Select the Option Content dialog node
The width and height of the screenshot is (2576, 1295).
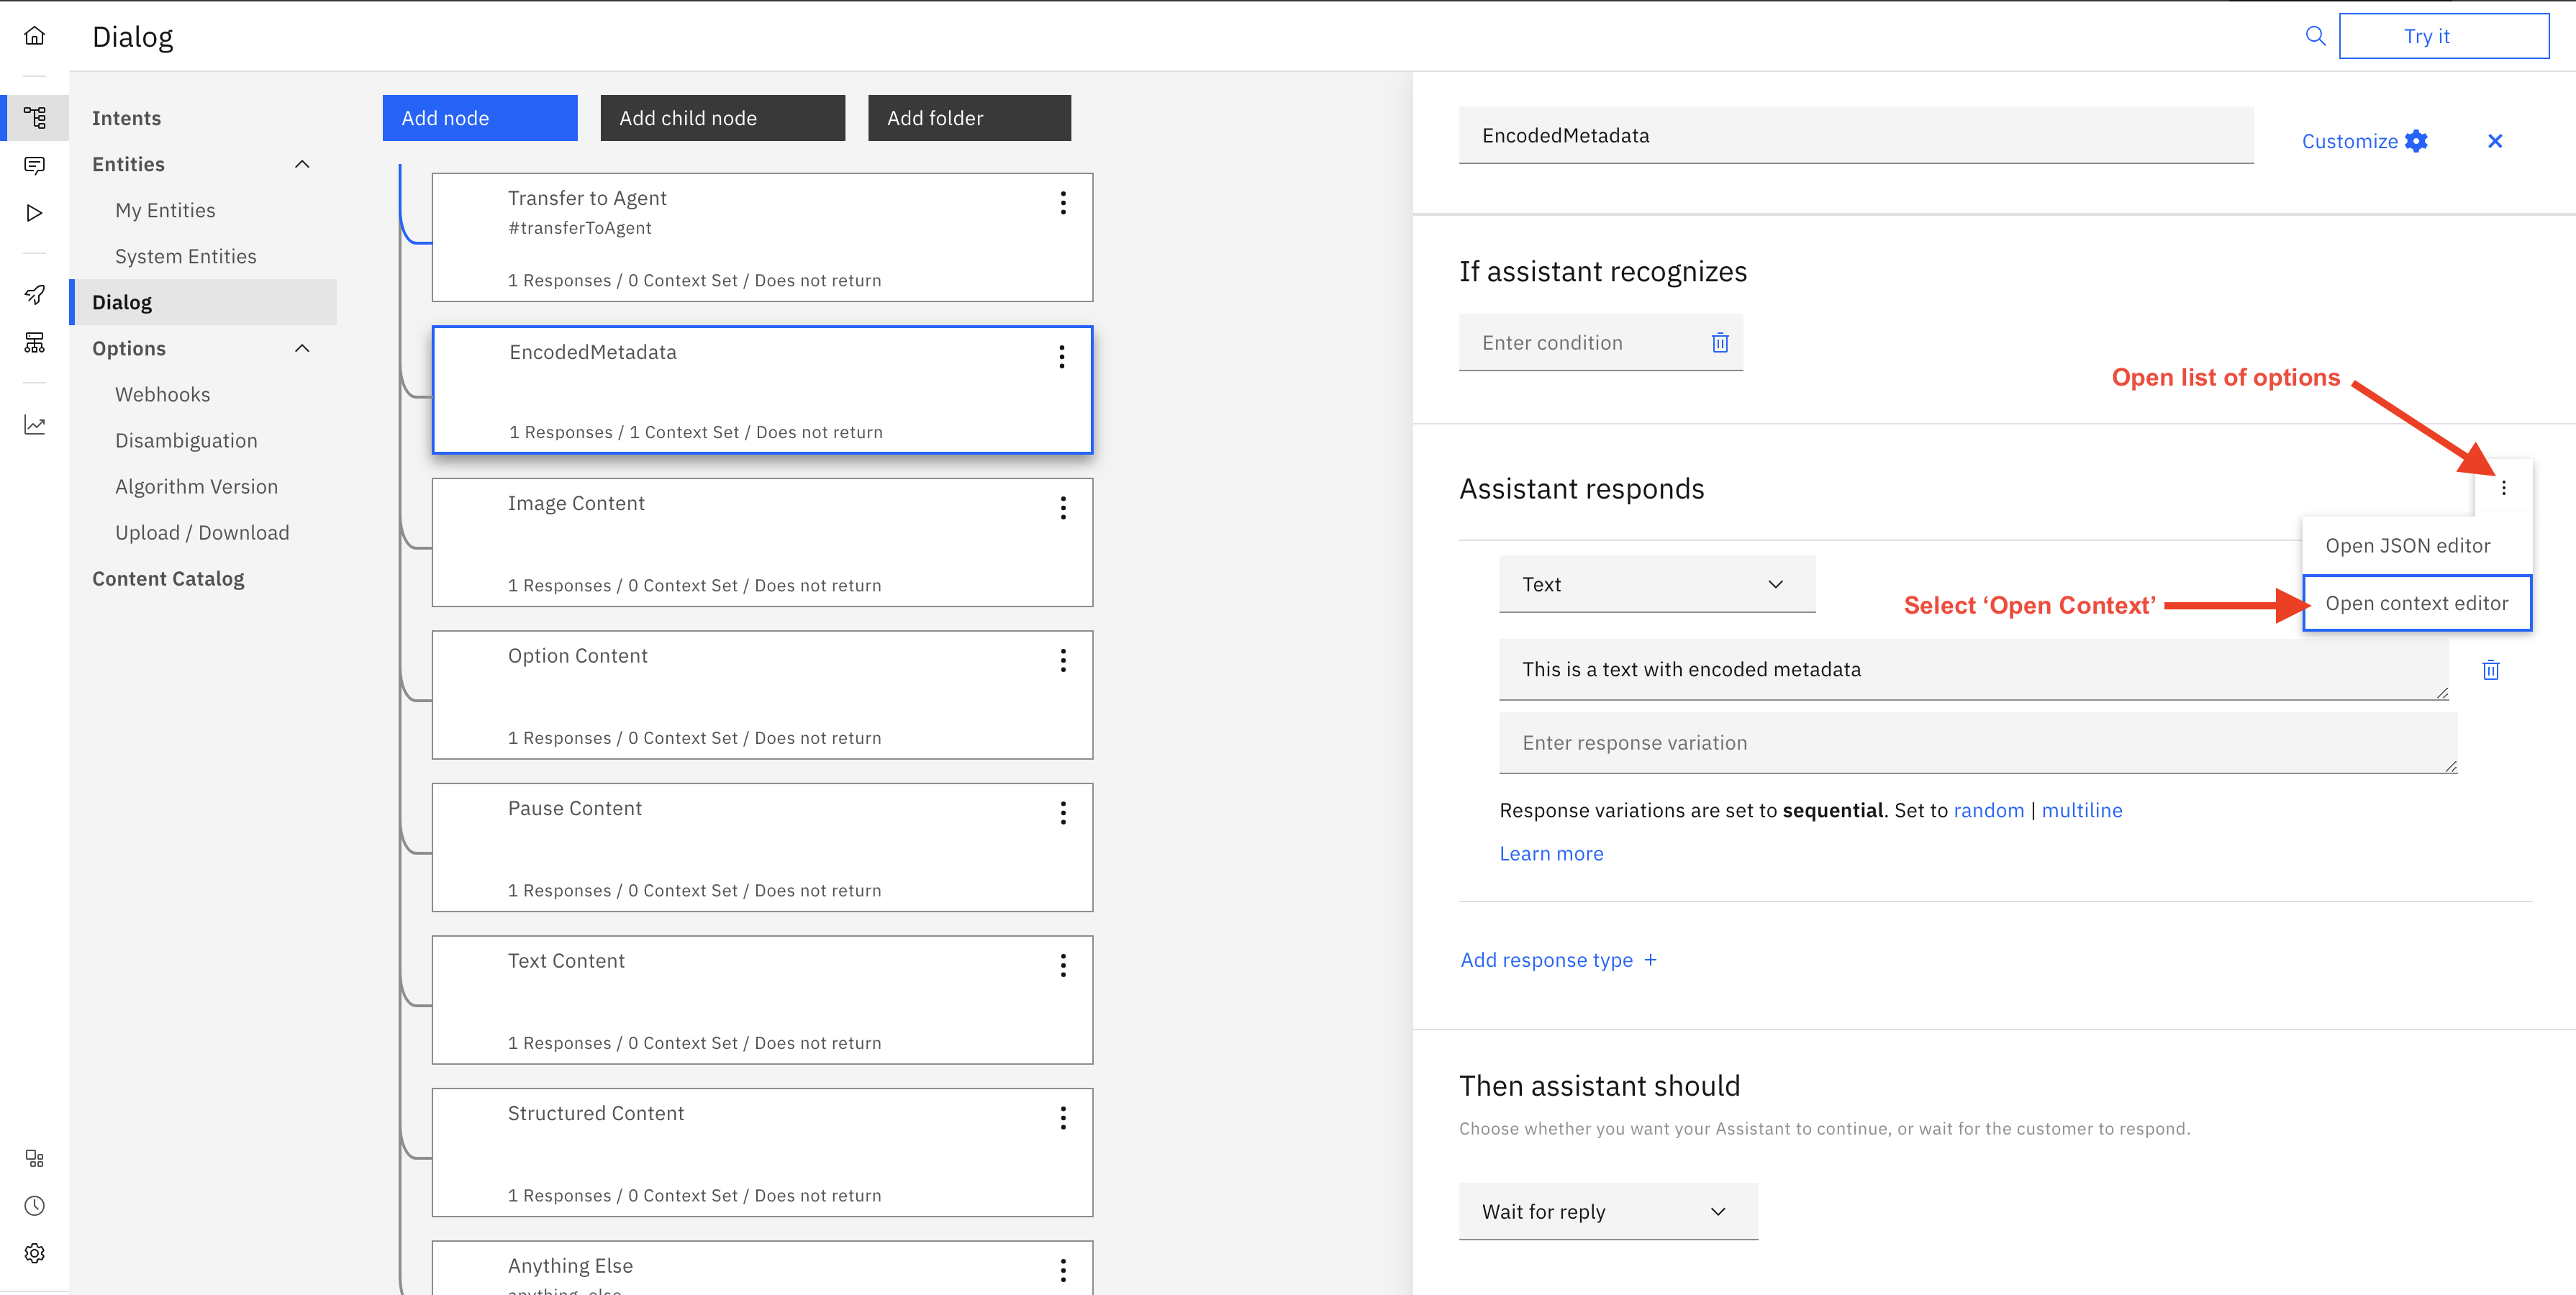762,695
